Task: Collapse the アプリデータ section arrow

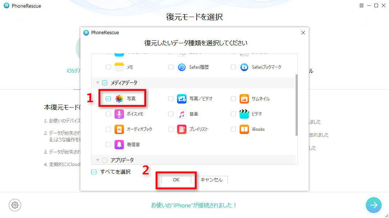Action: pos(98,160)
